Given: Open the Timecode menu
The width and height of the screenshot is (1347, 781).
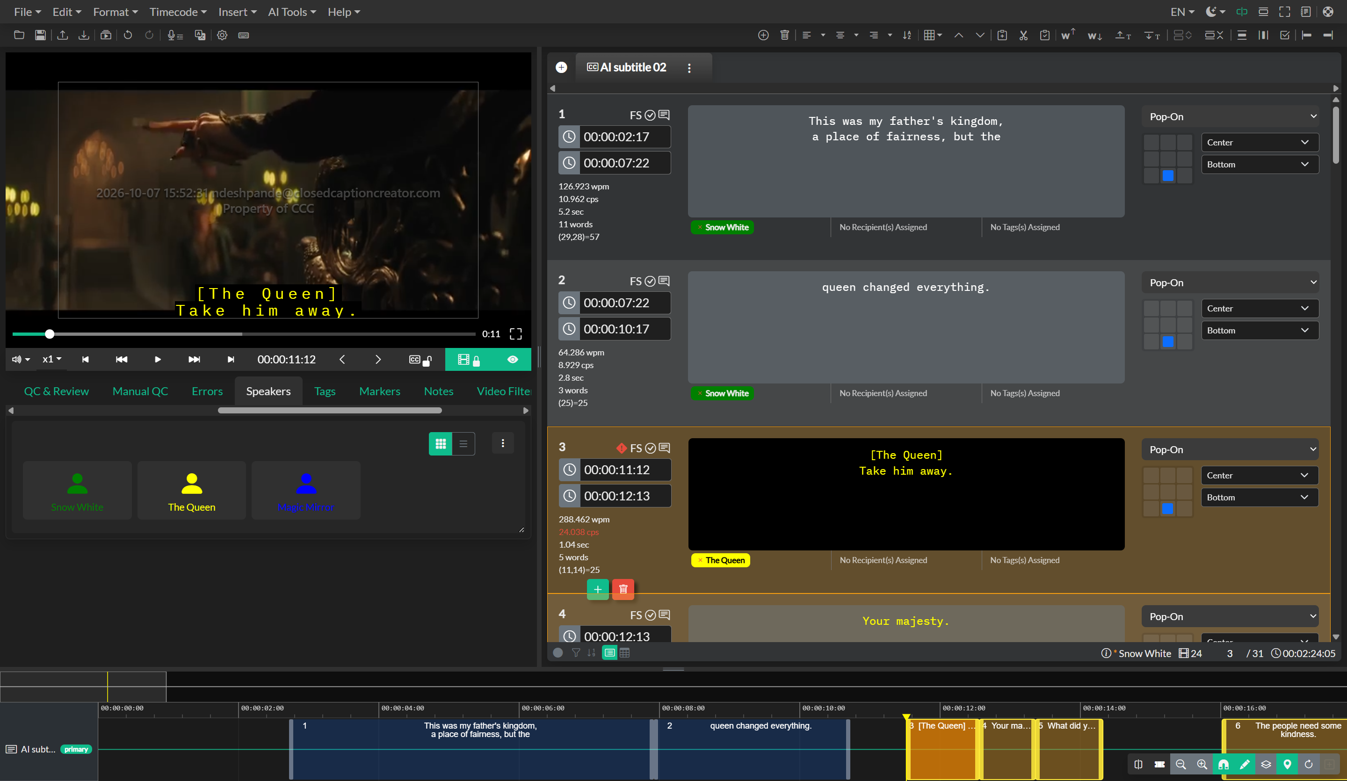Looking at the screenshot, I should [x=178, y=12].
